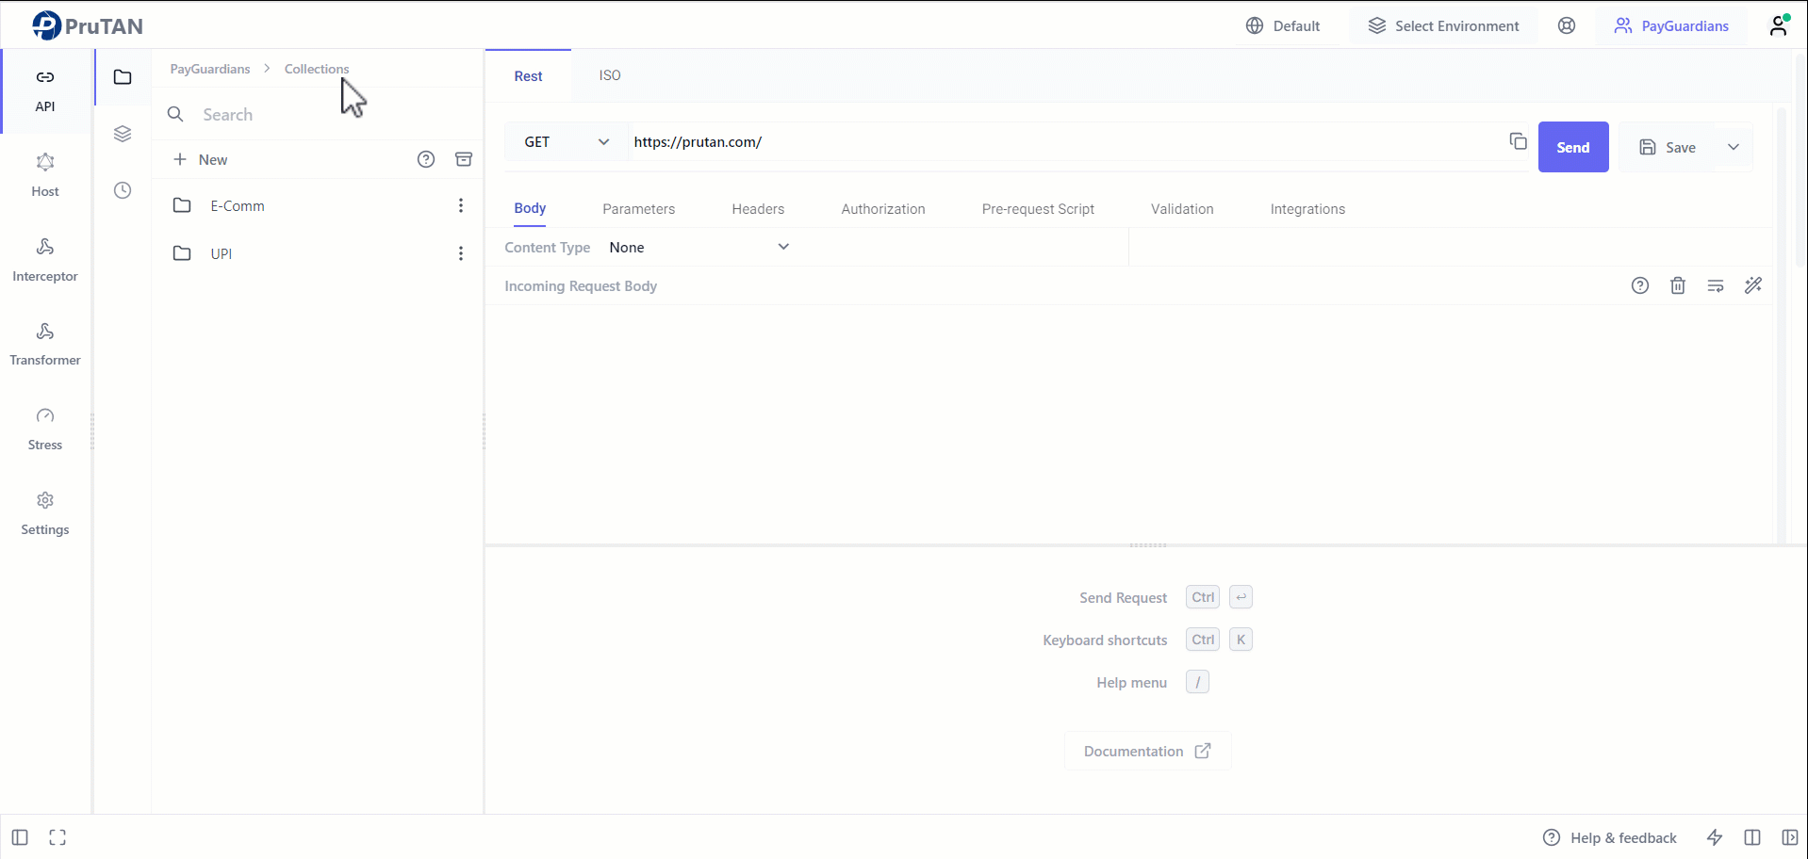Click the lightning shortcuts icon in footer
Viewport: 1808px width, 859px height.
pyautogui.click(x=1715, y=837)
